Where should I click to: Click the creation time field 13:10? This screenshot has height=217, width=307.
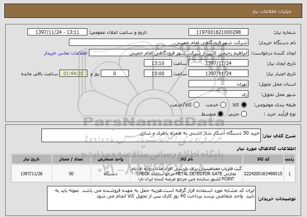coord(158,63)
